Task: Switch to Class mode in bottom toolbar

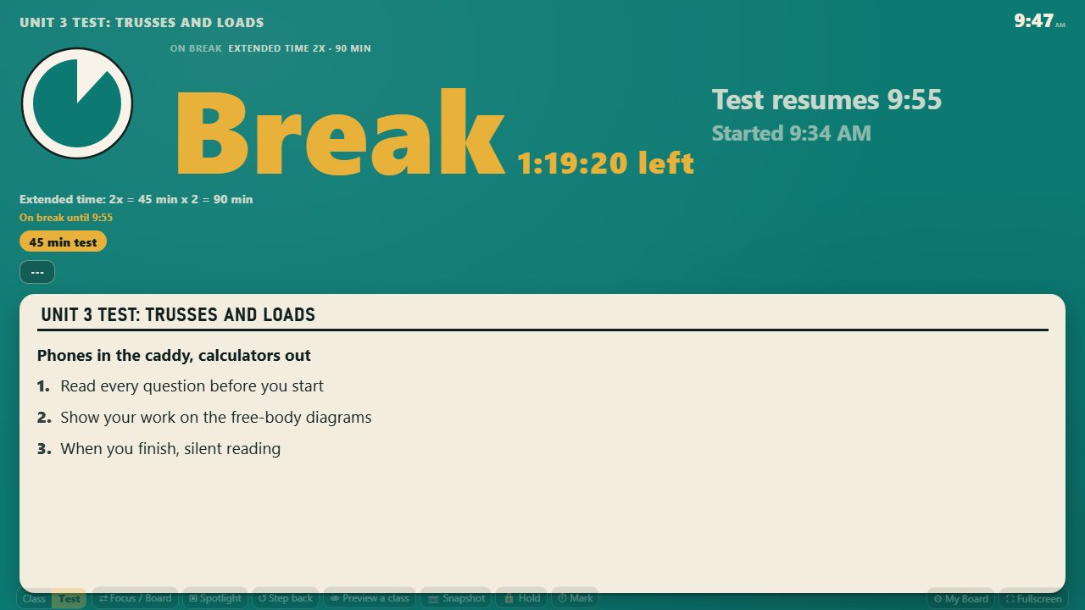Action: click(x=34, y=598)
